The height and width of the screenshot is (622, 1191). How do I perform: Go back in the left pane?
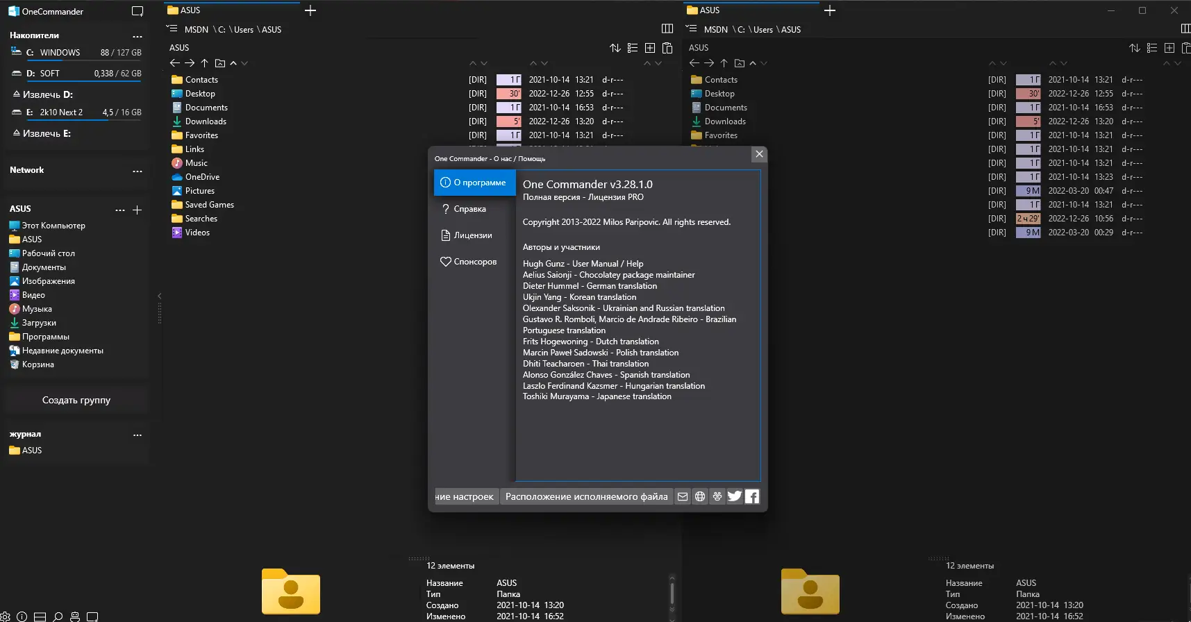coord(175,63)
